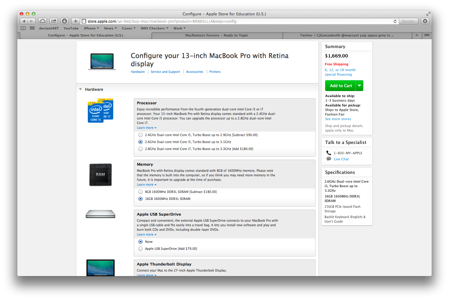Open deviantART bookmark
Screen dimensions: 449x300
click(49, 28)
